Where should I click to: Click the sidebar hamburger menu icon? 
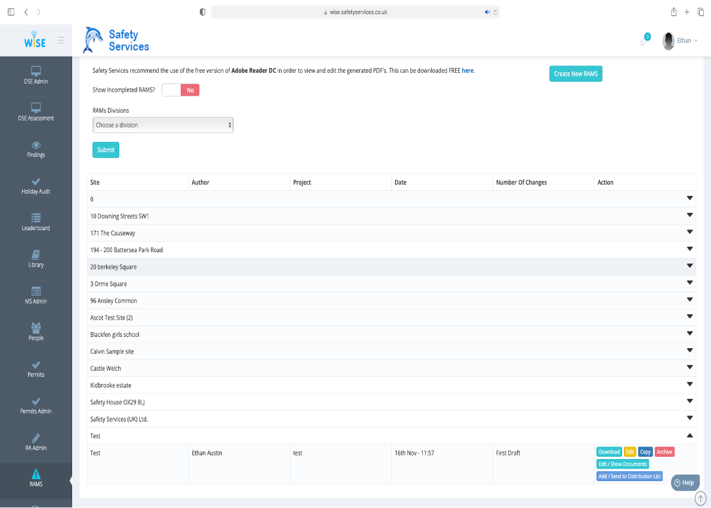click(x=61, y=41)
